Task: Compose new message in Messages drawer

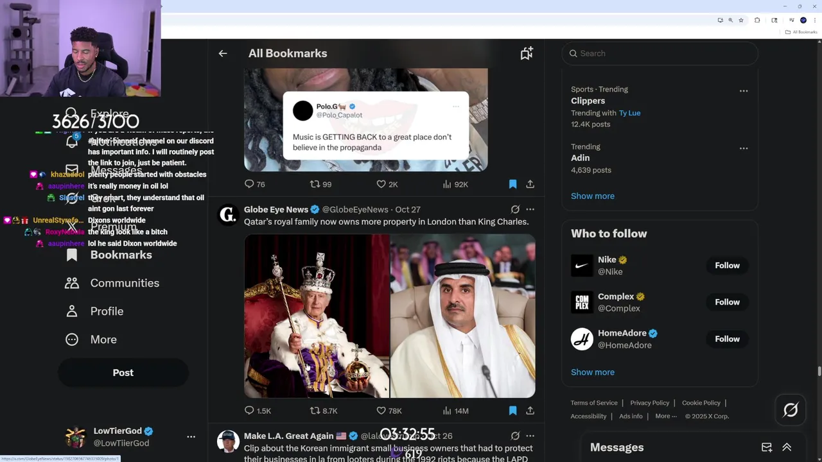Action: 767,447
